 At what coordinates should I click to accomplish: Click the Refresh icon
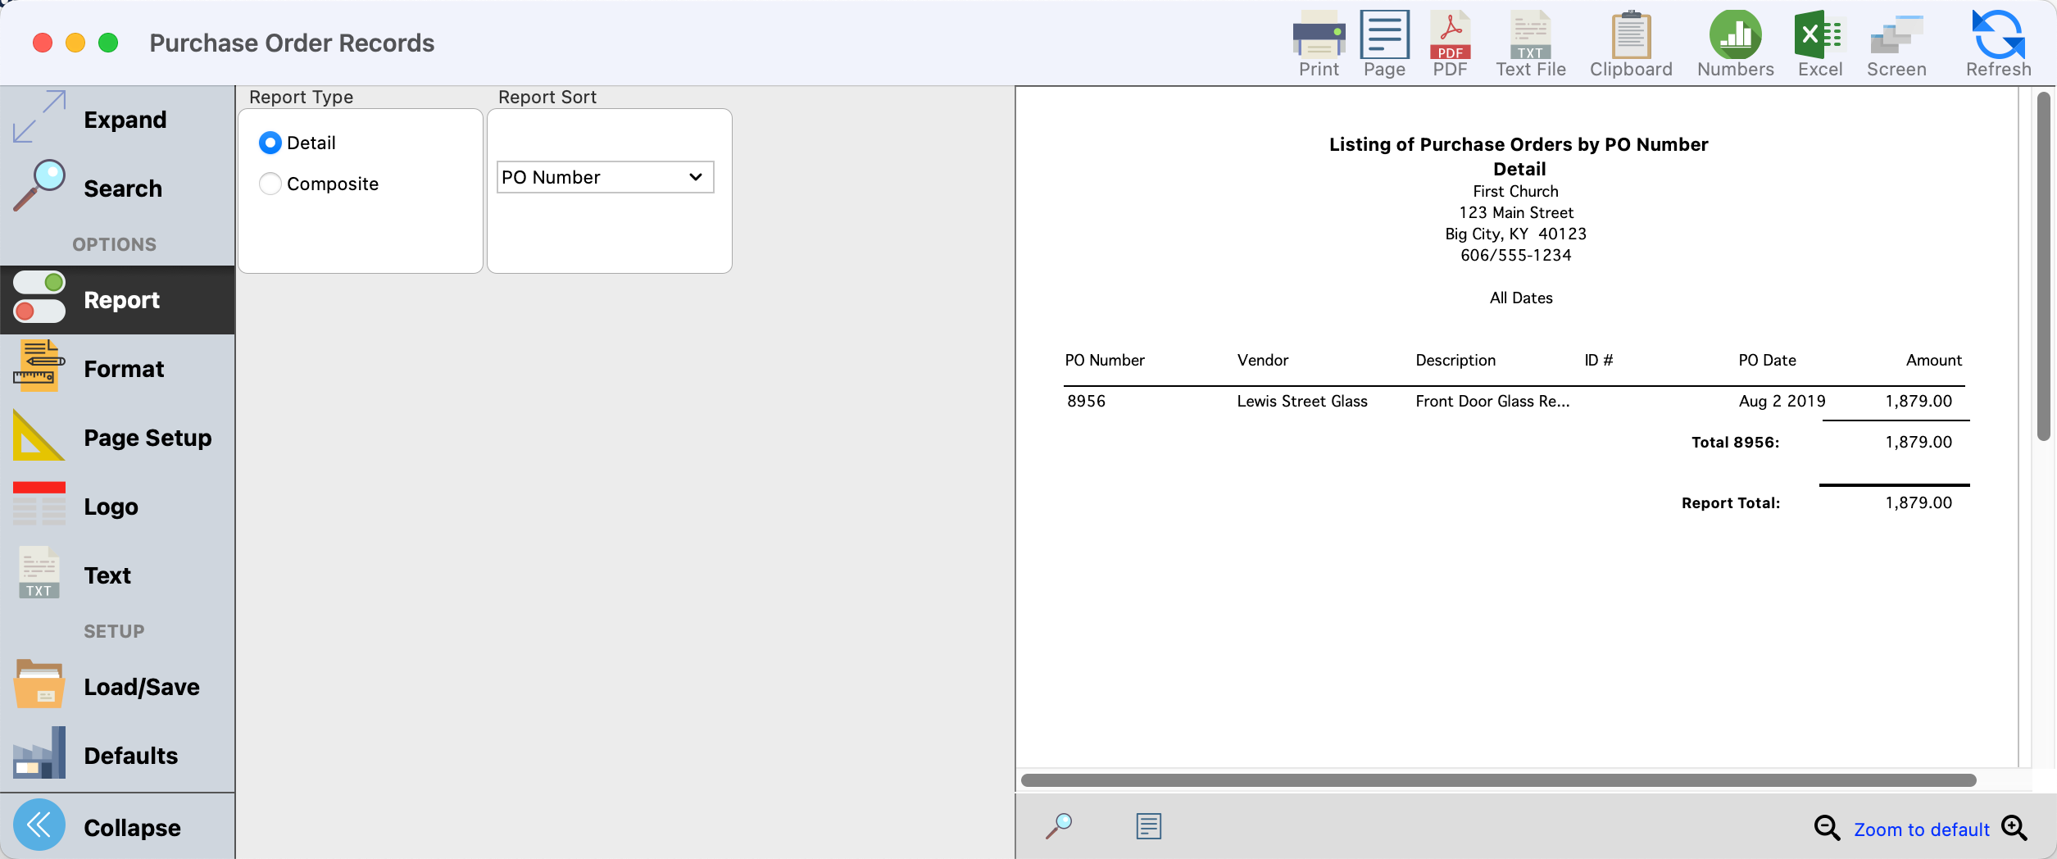tap(1998, 43)
